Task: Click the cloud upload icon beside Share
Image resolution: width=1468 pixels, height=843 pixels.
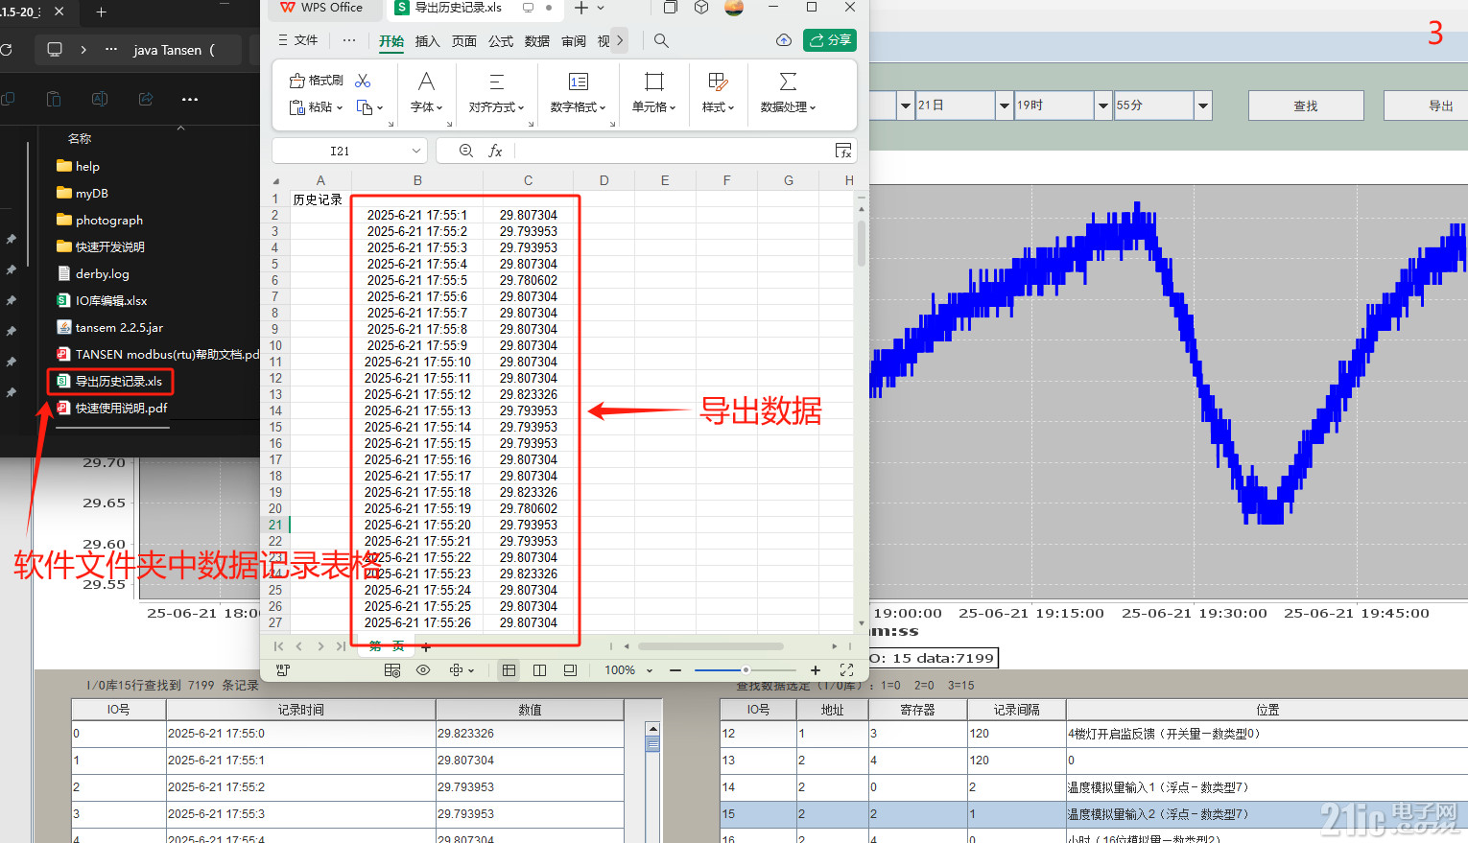Action: click(x=784, y=40)
